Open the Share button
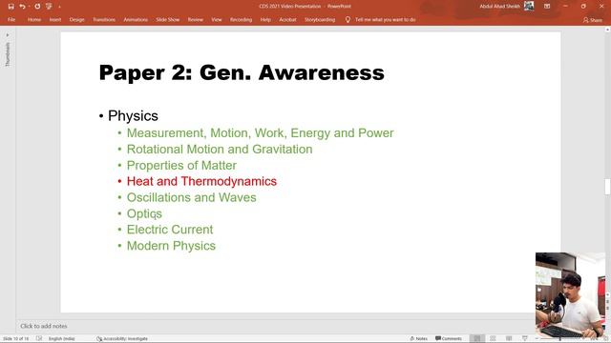 593,20
